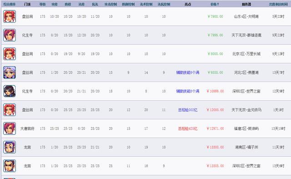Sort by 出售剩余时间 header

[x=278, y=4]
